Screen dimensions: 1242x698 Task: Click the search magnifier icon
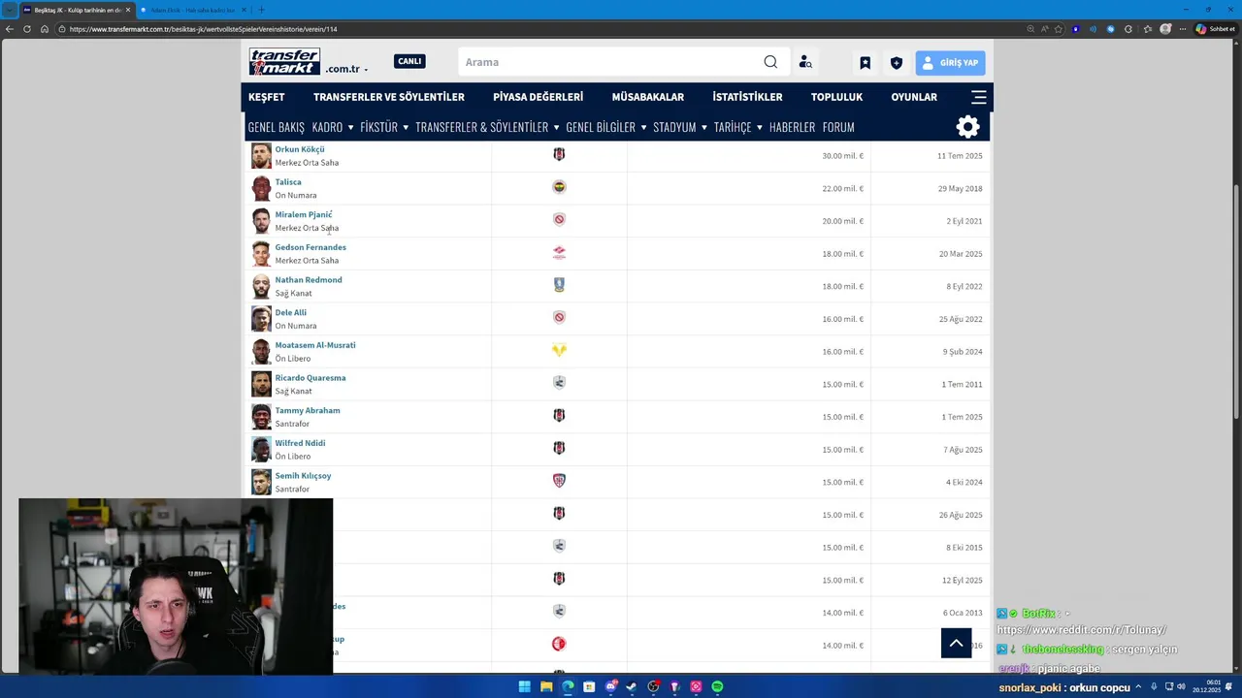770,62
